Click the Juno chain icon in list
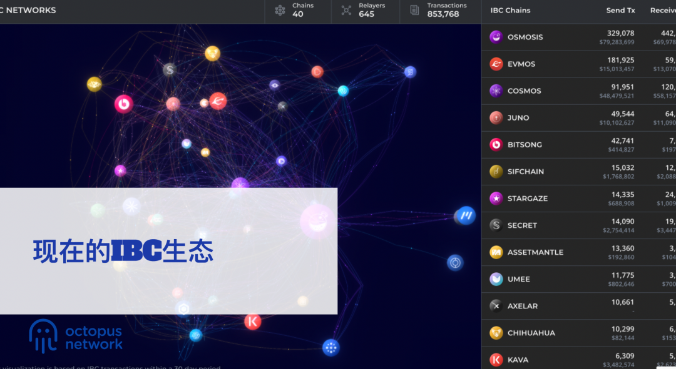 496,117
